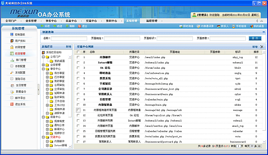The height and width of the screenshot is (155, 268).
Task: Switch to the 资料中心 tab
Action: click(111, 21)
